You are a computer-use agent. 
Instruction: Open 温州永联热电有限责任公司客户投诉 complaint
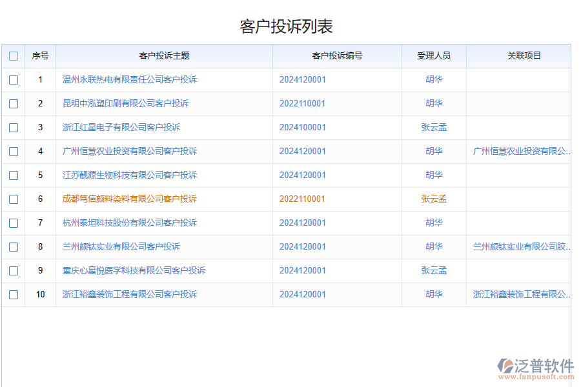pyautogui.click(x=130, y=80)
